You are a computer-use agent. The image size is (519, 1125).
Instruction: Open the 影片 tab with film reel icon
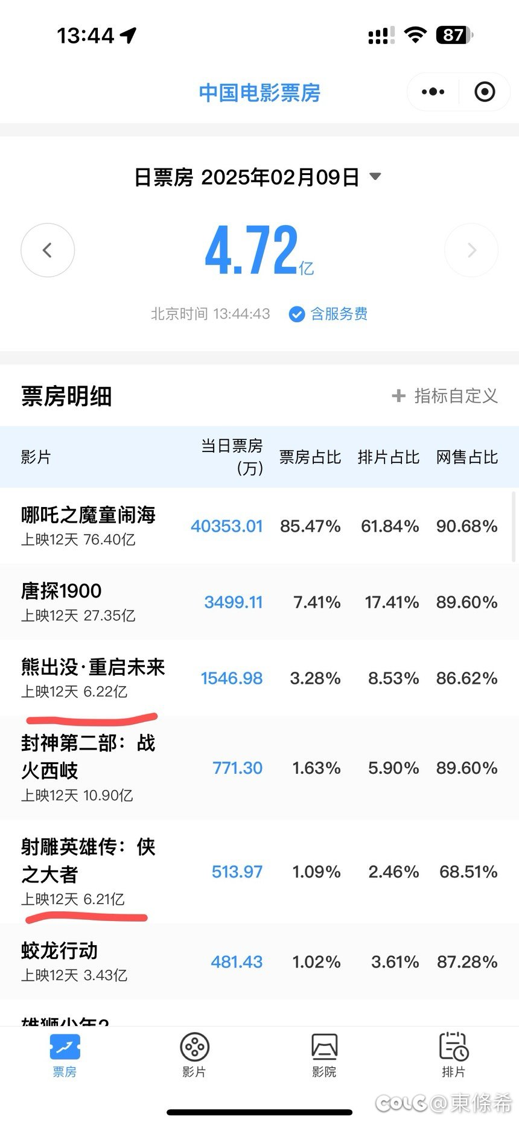coord(194,1056)
